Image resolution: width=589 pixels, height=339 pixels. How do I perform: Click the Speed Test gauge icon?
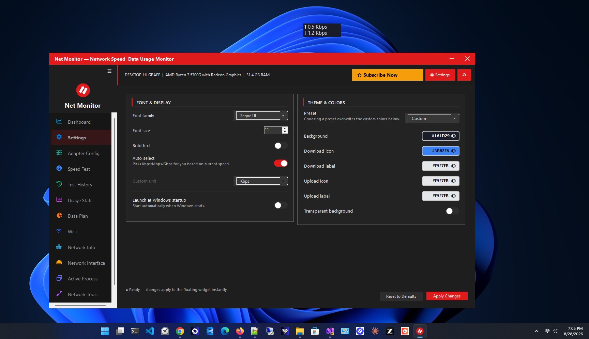tap(59, 168)
